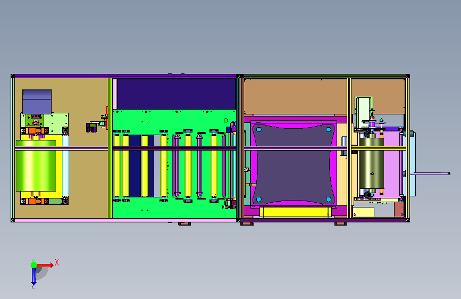The image size is (461, 299).
Task: Select the purple rod protruding from right end
Action: (430, 174)
